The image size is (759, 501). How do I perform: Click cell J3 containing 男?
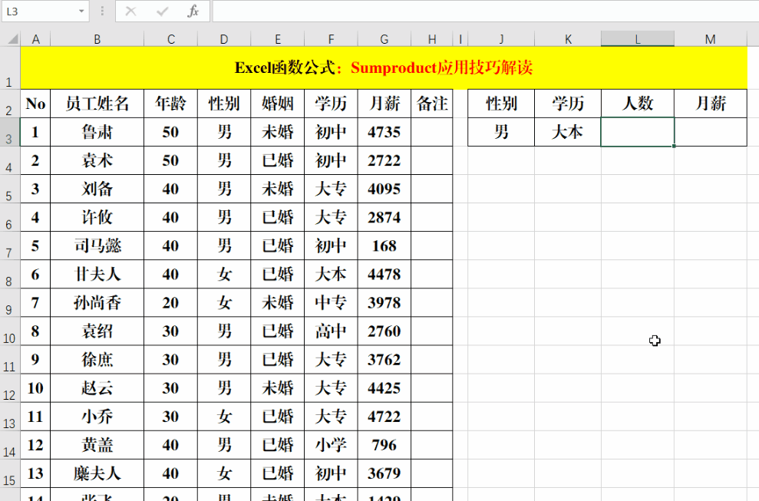[x=501, y=132]
